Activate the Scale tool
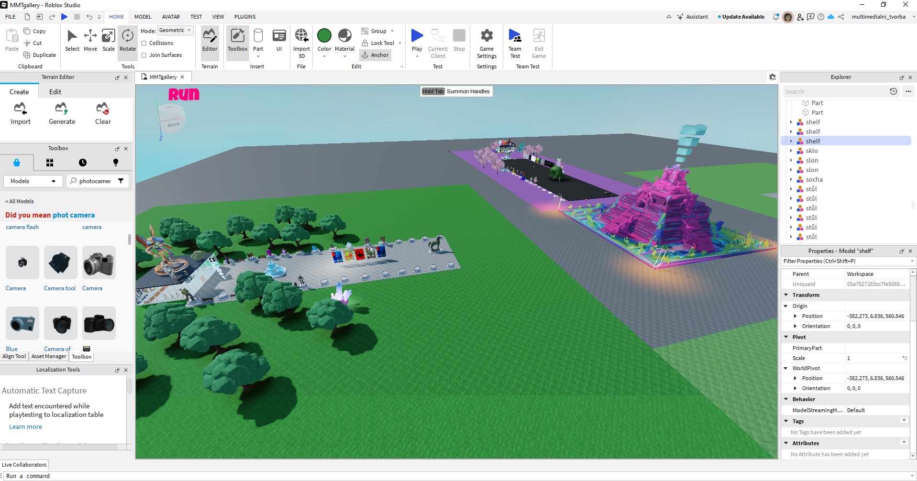917x481 pixels. (x=109, y=41)
